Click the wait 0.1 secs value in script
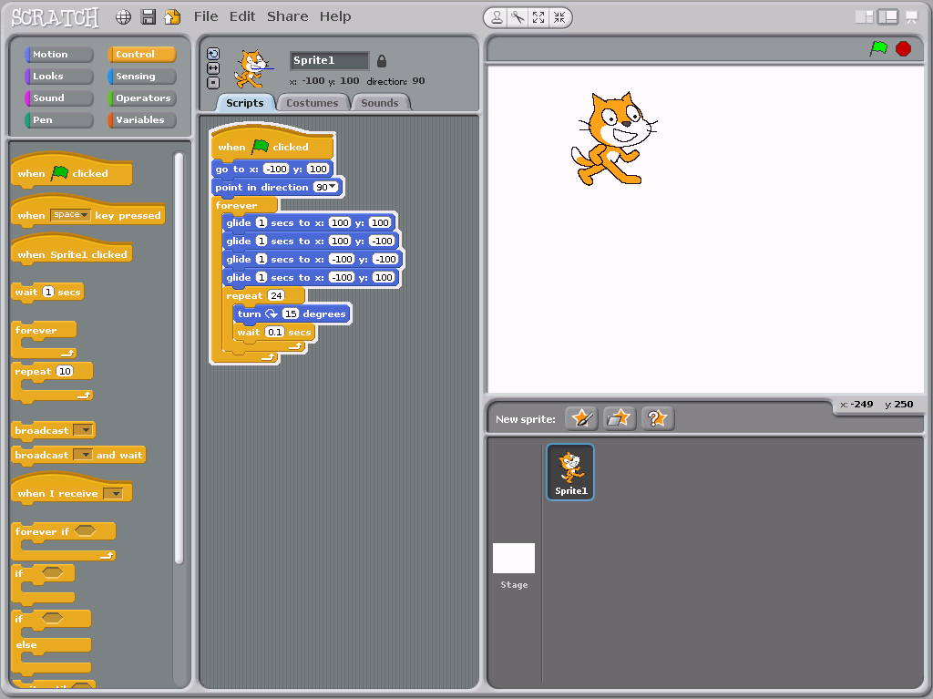This screenshot has width=933, height=699. click(x=274, y=333)
